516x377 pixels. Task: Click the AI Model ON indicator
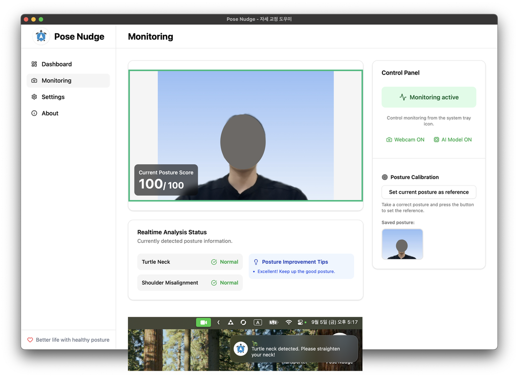pos(453,140)
